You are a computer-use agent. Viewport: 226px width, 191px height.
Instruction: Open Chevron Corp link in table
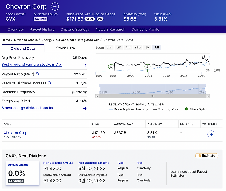15,133
